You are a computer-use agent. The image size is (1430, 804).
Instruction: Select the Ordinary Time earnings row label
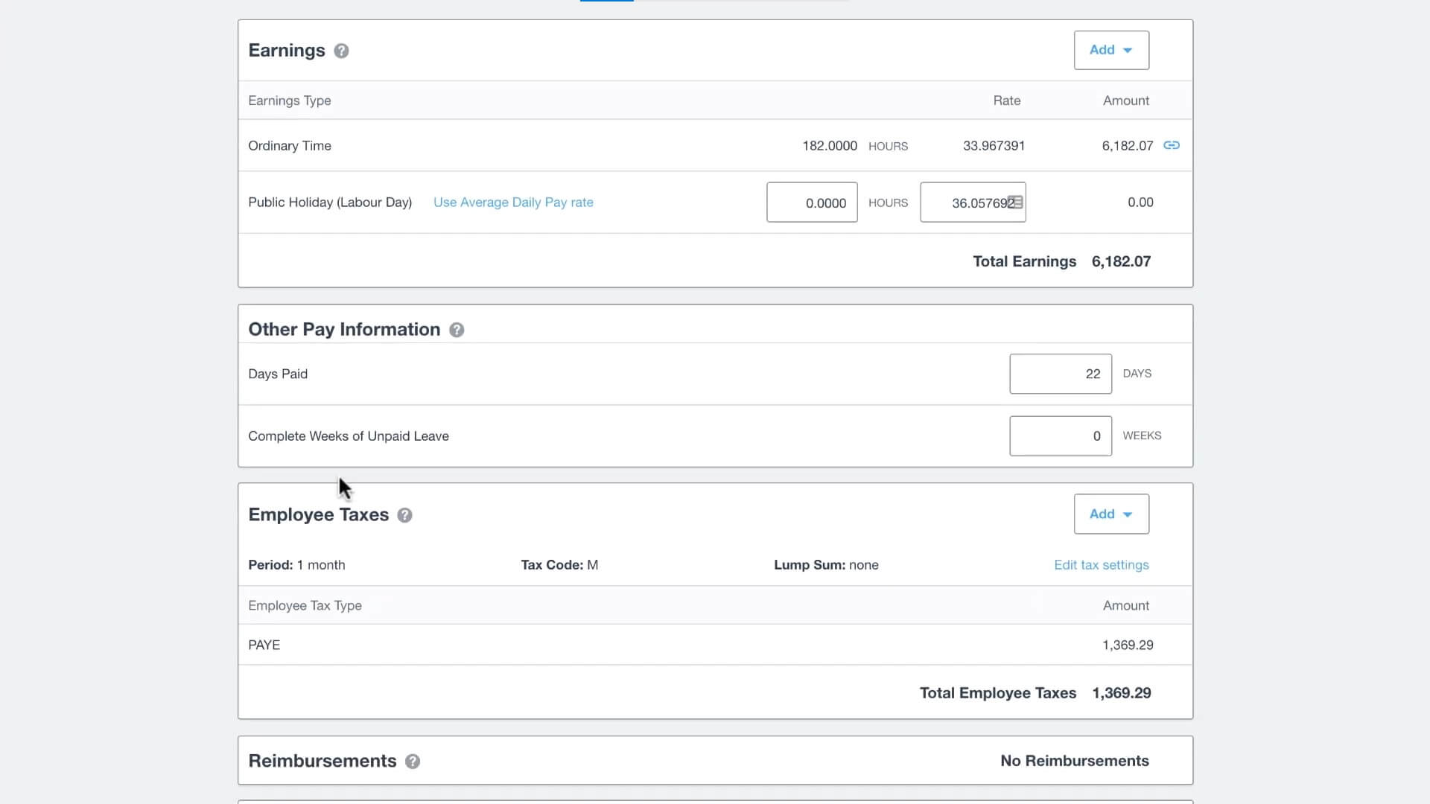coord(290,146)
